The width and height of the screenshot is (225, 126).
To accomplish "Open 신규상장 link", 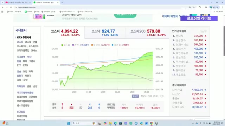I will click(x=21, y=112).
